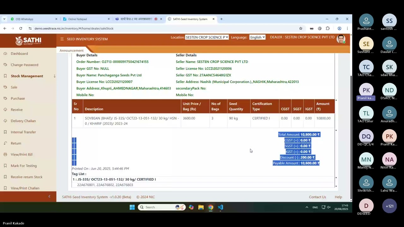Click the Receive return Stock sidebar icon
Image resolution: width=404 pixels, height=227 pixels.
(x=5, y=177)
